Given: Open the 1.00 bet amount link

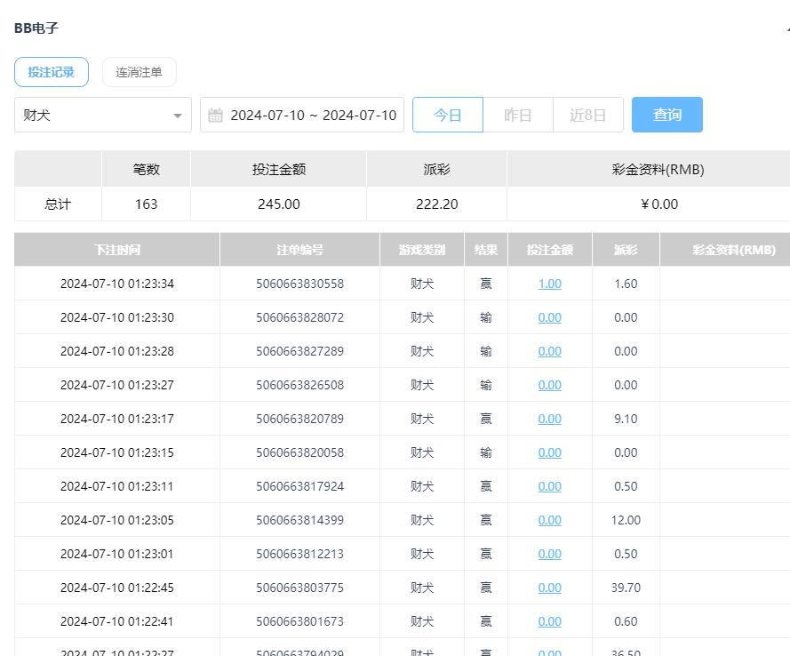Looking at the screenshot, I should [549, 284].
